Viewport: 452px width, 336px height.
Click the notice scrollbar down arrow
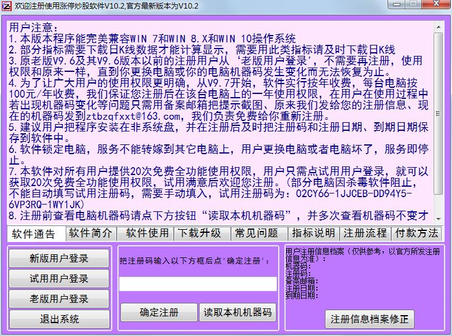[438, 219]
